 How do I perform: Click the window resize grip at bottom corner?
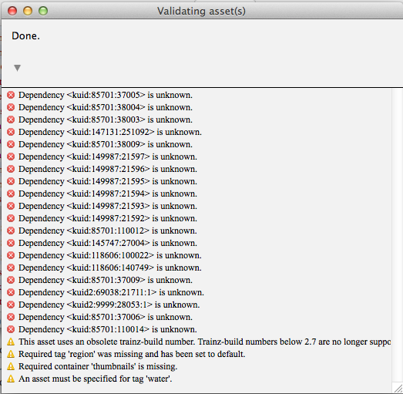point(398,388)
